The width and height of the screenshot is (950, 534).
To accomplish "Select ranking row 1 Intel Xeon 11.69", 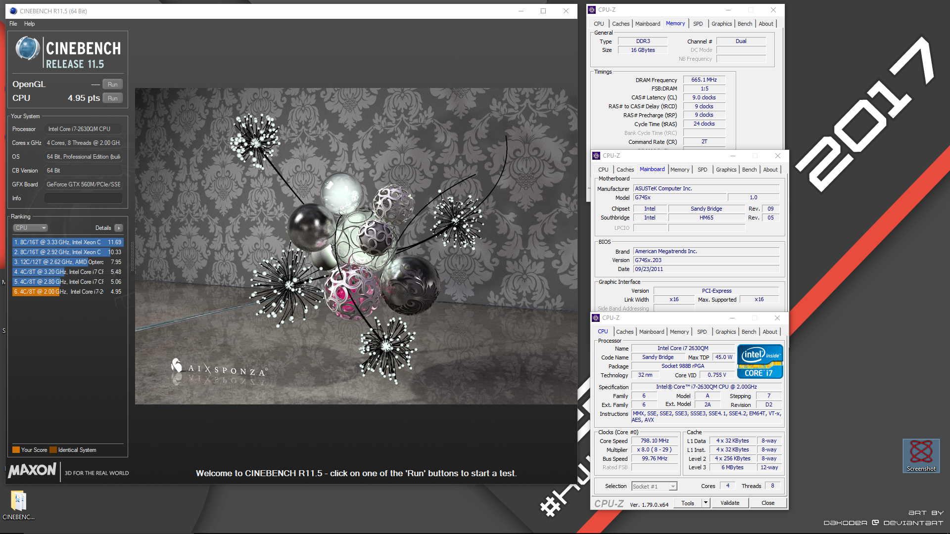I will 68,242.
